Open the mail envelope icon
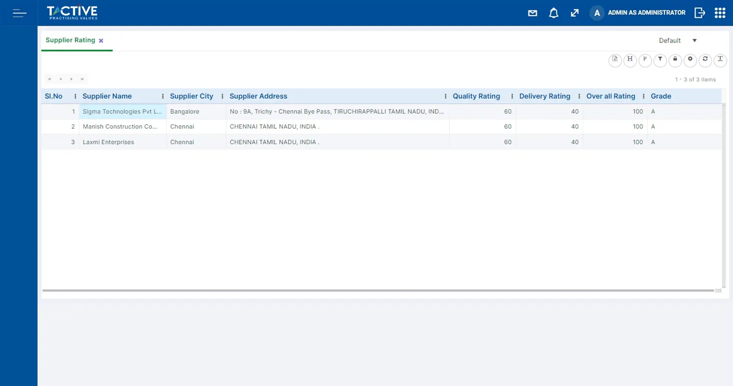Image resolution: width=733 pixels, height=386 pixels. point(532,13)
